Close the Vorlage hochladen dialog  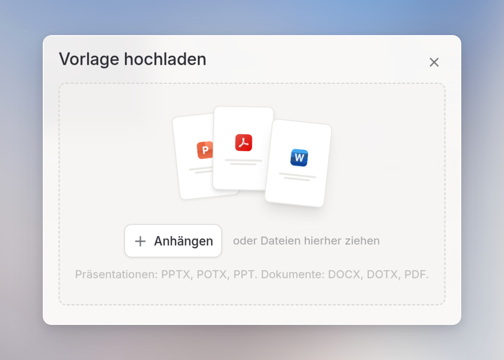[x=434, y=62]
